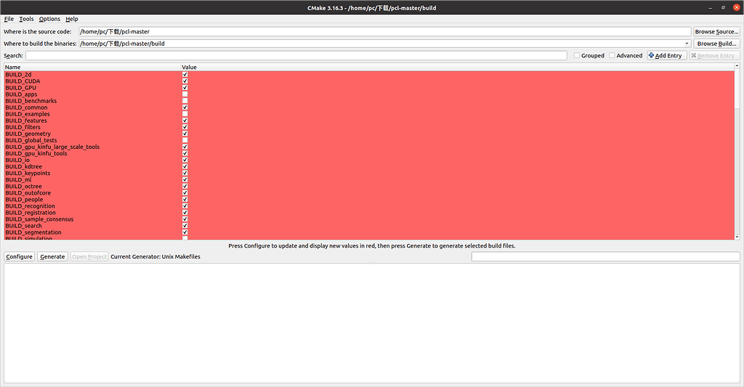Screen dimensions: 744x387
Task: Click the Remove Entry button
Action: pyautogui.click(x=714, y=55)
